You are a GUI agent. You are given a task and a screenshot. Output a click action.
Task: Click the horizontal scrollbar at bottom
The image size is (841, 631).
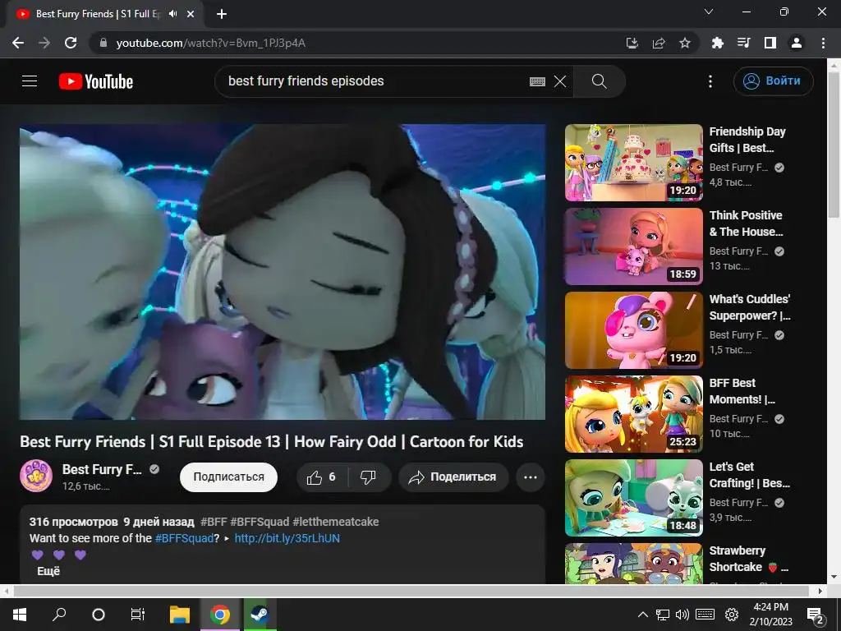click(x=411, y=591)
